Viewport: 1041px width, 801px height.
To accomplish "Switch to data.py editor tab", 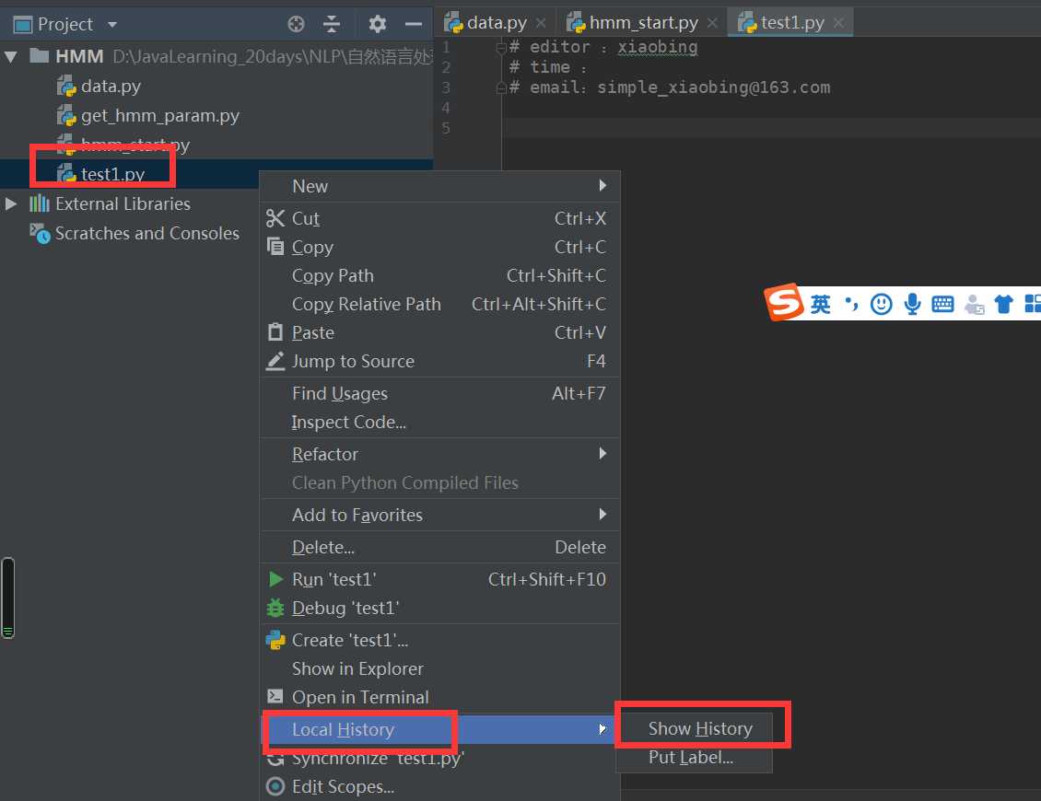I will (x=497, y=23).
